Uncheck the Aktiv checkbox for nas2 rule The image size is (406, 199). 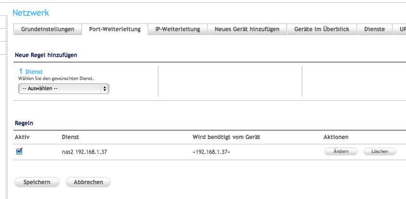[x=20, y=151]
